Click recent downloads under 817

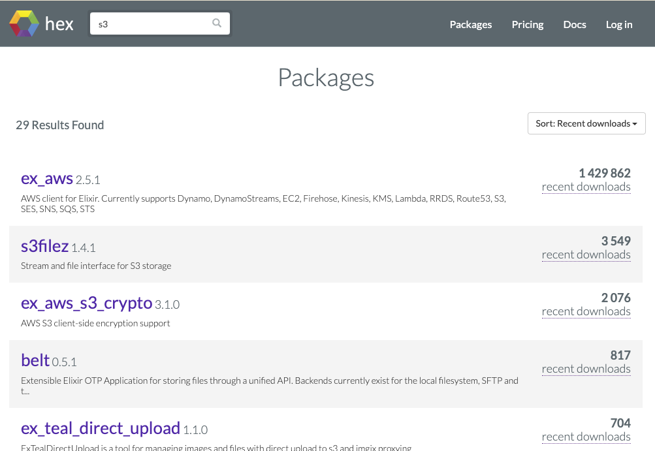click(586, 369)
